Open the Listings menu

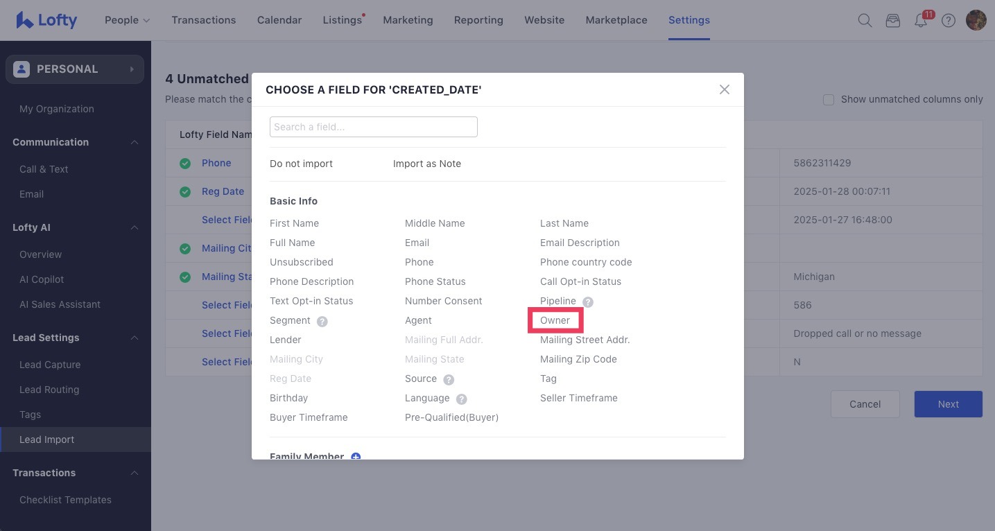point(343,20)
